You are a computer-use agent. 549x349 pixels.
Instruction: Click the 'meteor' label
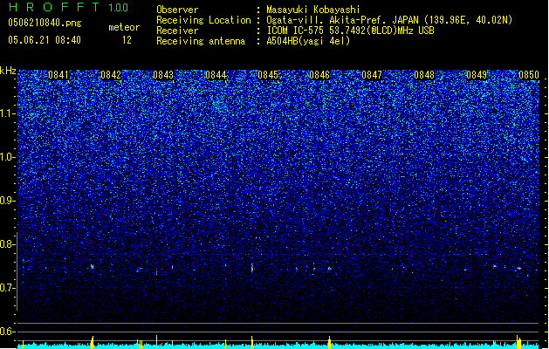[124, 27]
